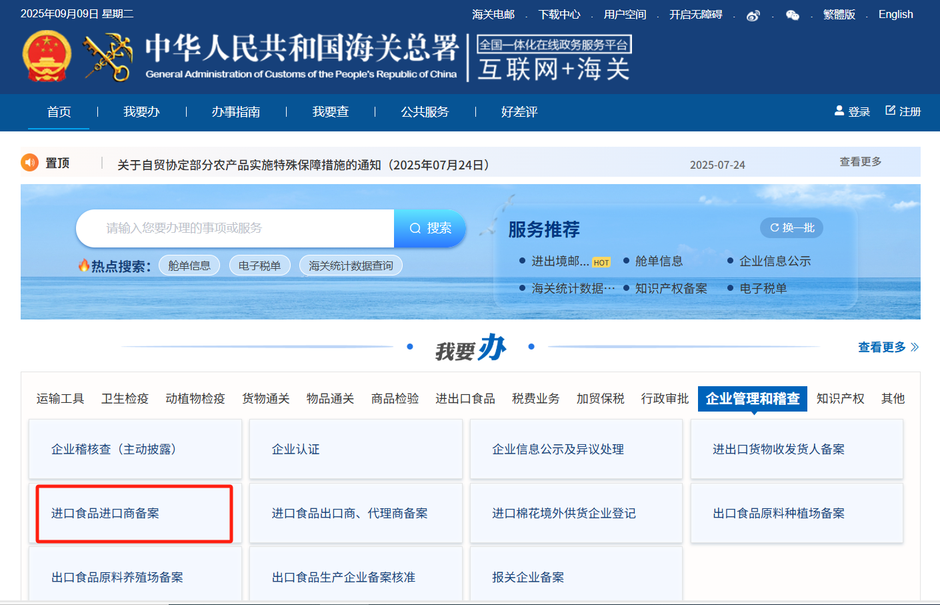Click the WeChat icon in top bar
The image size is (940, 605).
pos(792,15)
